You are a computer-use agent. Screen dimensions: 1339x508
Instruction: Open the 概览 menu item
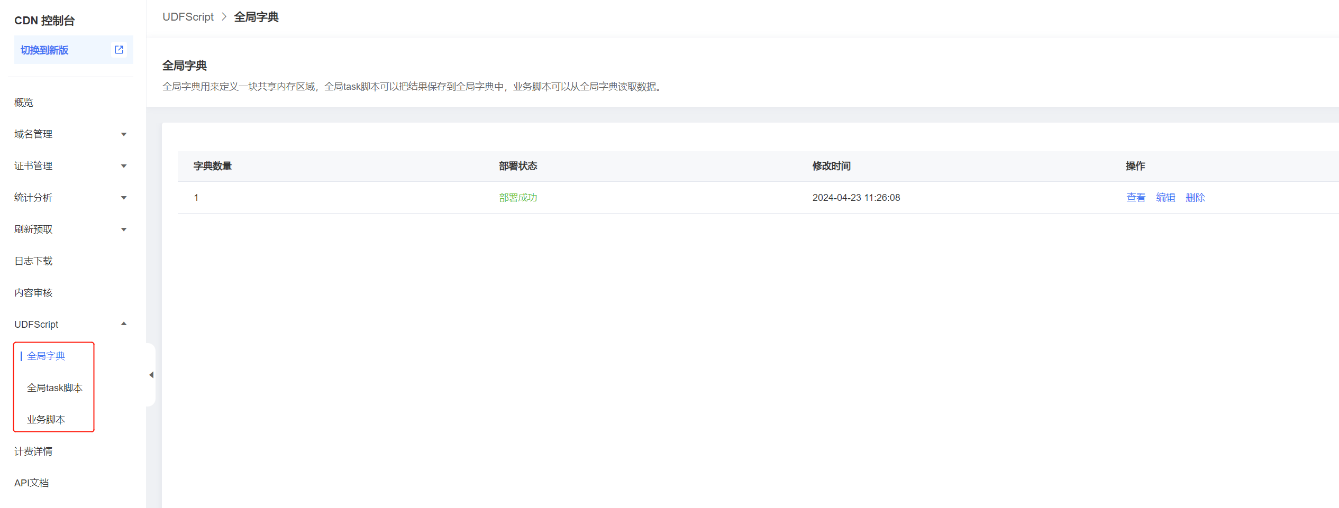coord(24,103)
